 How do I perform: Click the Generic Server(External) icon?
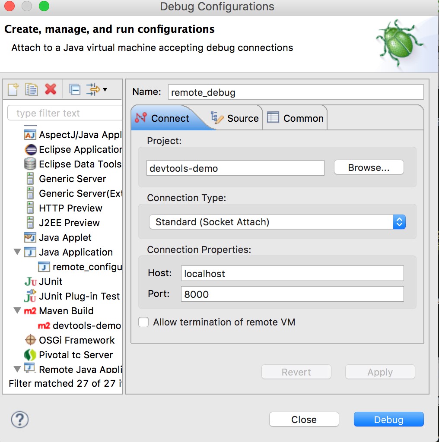point(30,193)
